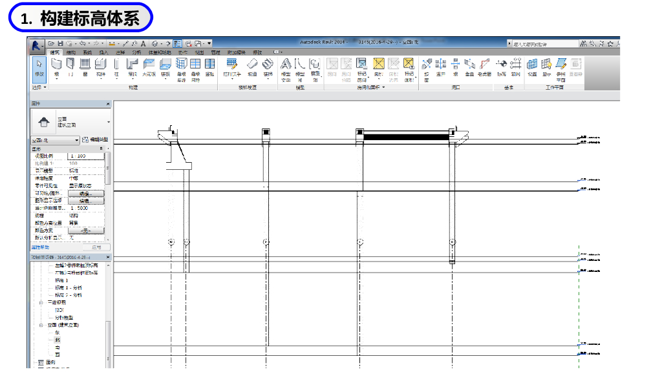Select the 老虎窗 (Dormer) opening tool
The height and width of the screenshot is (372, 662).
(x=485, y=67)
